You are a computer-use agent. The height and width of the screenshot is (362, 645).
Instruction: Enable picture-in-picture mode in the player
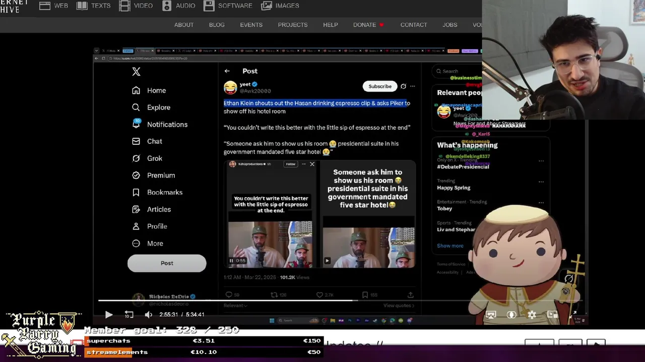pyautogui.click(x=553, y=315)
